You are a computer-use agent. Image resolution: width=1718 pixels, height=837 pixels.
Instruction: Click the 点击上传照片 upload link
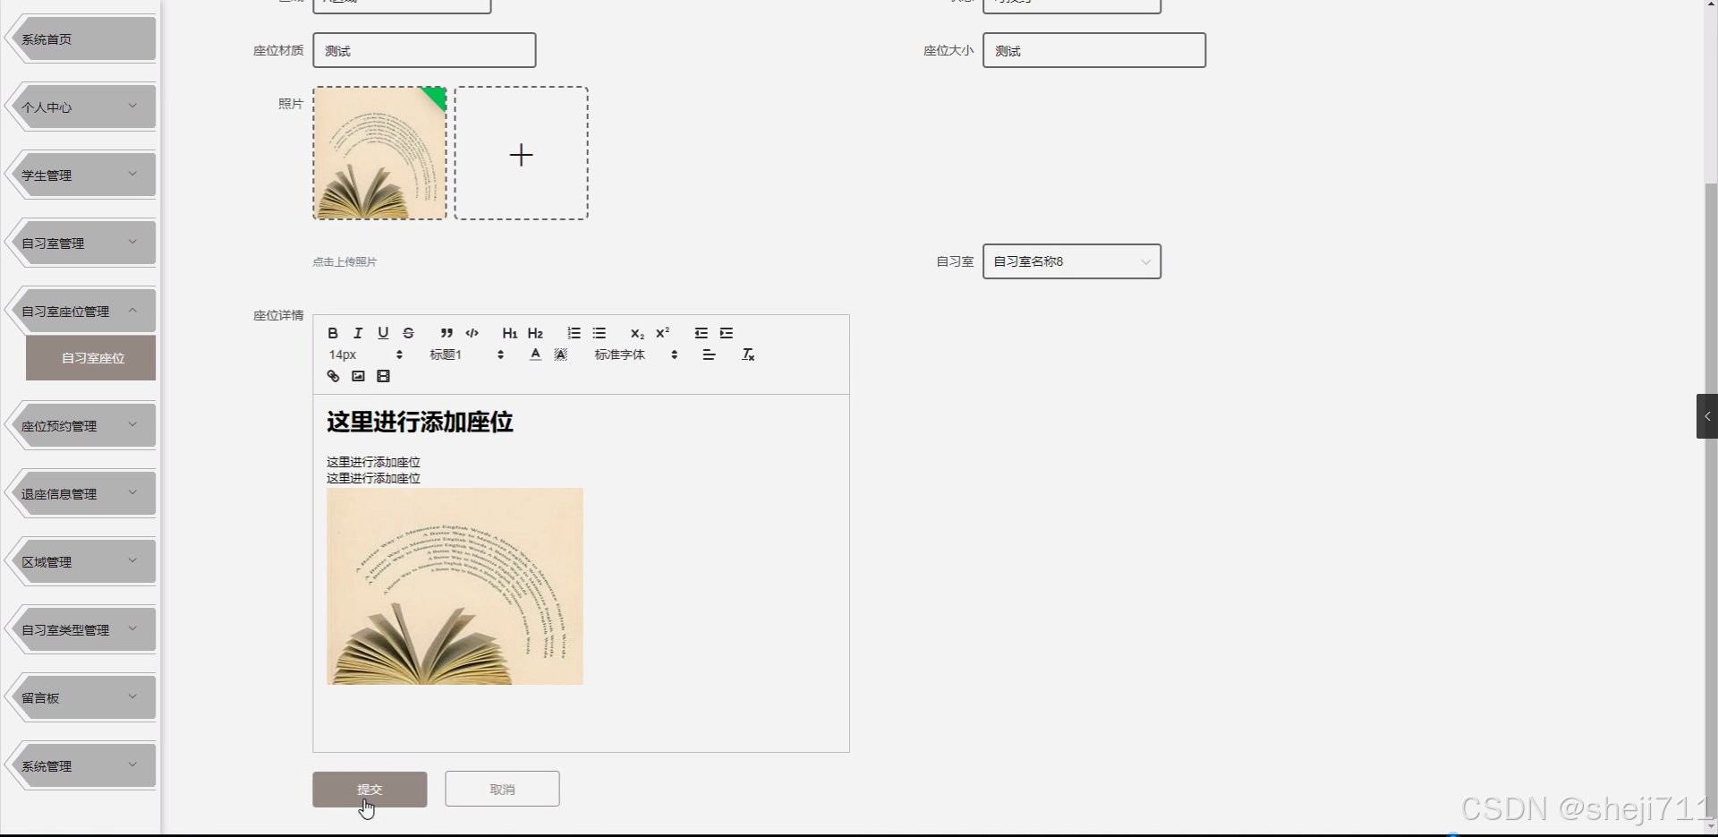pyautogui.click(x=344, y=261)
